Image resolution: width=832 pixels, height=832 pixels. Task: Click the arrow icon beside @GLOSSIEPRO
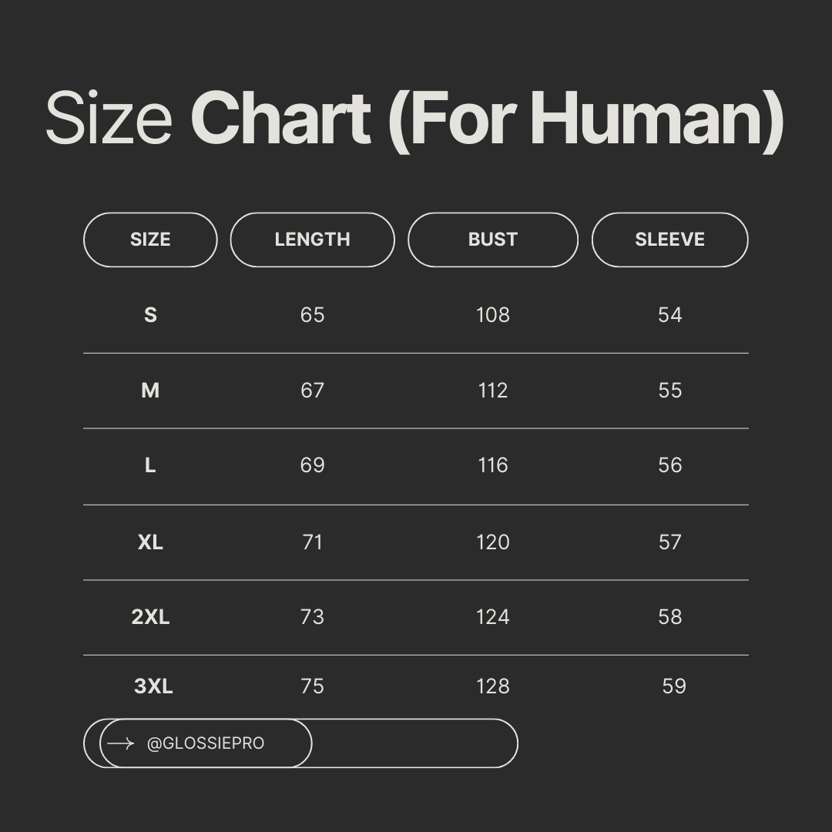point(121,743)
